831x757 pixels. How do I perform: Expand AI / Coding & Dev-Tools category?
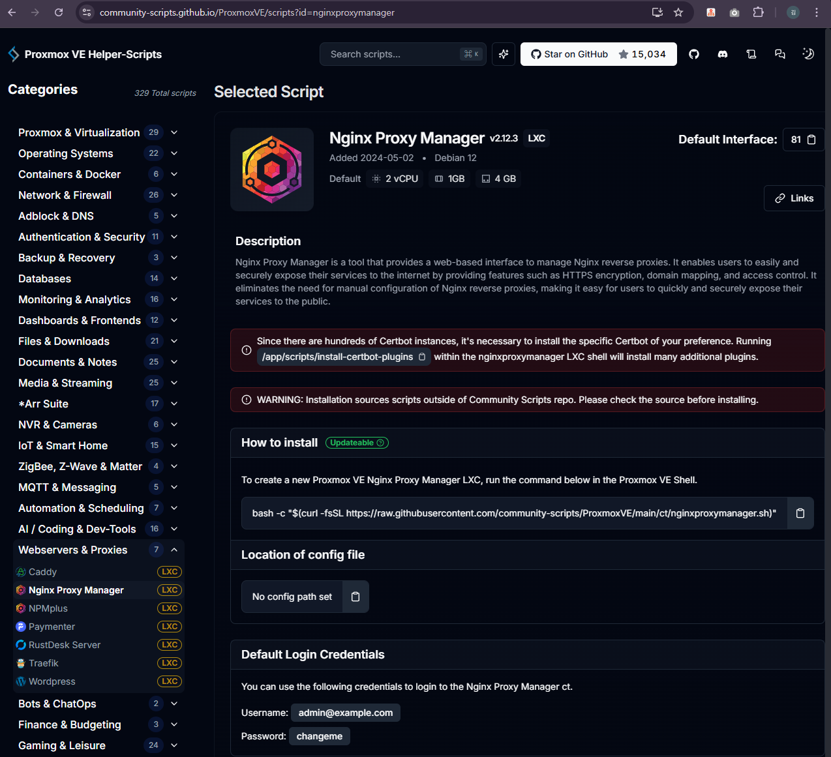click(98, 529)
